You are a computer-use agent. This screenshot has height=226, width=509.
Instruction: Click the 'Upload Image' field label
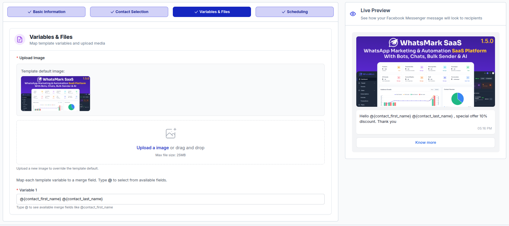[x=32, y=58]
